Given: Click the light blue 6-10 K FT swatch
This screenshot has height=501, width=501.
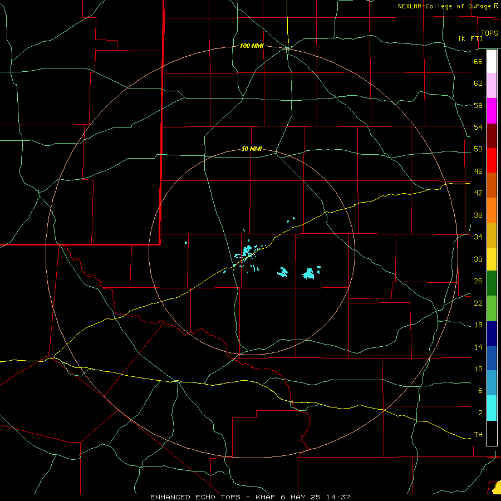Looking at the screenshot, I should tap(492, 383).
